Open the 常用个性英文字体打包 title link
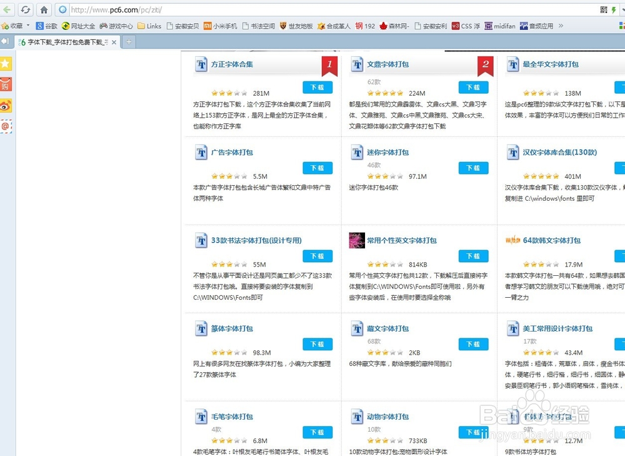 tap(402, 241)
